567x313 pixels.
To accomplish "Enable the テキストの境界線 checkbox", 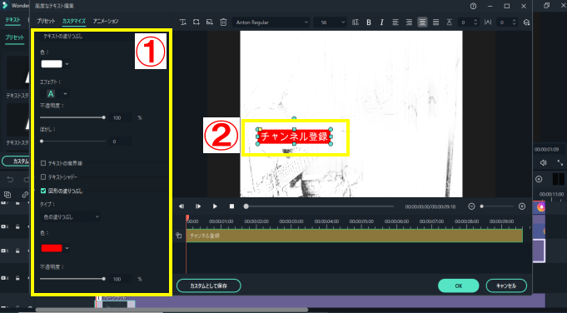I will point(43,163).
